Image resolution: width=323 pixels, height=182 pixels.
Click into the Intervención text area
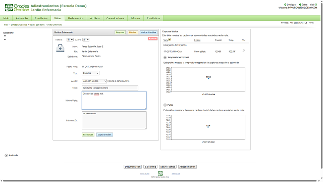tap(114, 120)
